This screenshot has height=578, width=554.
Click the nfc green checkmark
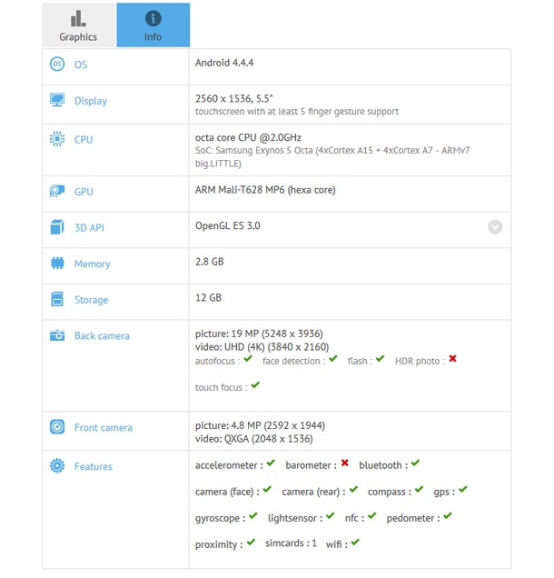point(372,516)
